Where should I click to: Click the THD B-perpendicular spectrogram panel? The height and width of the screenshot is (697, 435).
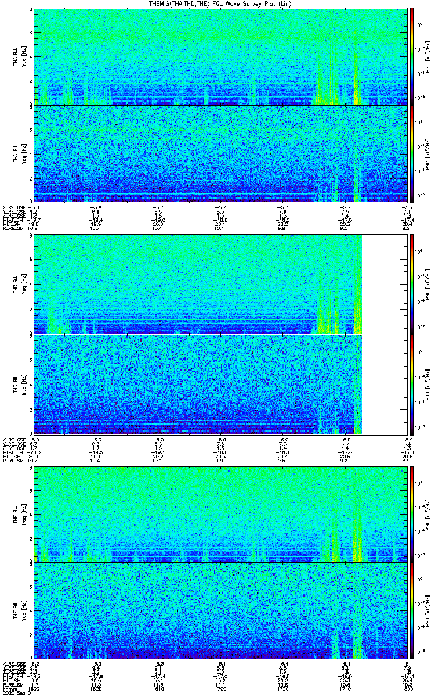point(221,285)
